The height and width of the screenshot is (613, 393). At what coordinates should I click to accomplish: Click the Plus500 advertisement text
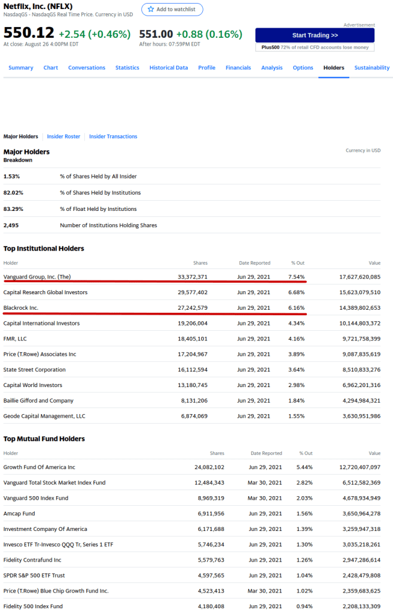[x=315, y=47]
